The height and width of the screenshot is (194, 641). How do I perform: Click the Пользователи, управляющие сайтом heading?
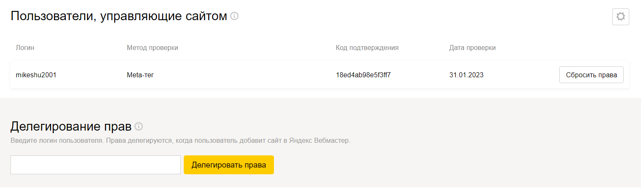[119, 16]
